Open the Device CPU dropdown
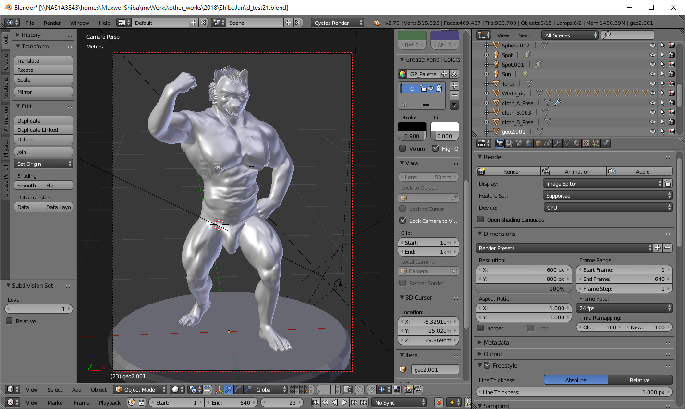The width and height of the screenshot is (685, 409). tap(608, 208)
